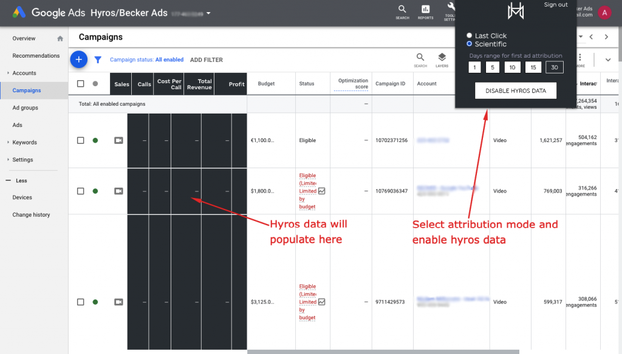Image resolution: width=622 pixels, height=354 pixels.
Task: Open the Reports icon
Action: (x=425, y=12)
